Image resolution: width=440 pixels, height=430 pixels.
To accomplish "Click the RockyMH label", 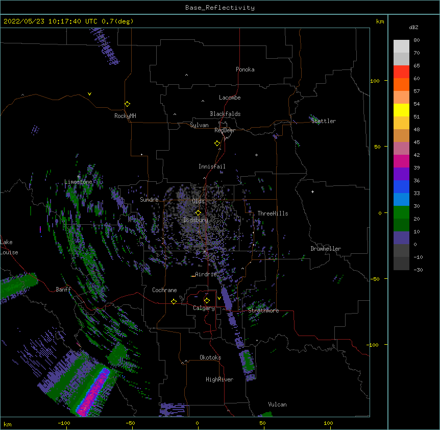I will [x=125, y=116].
